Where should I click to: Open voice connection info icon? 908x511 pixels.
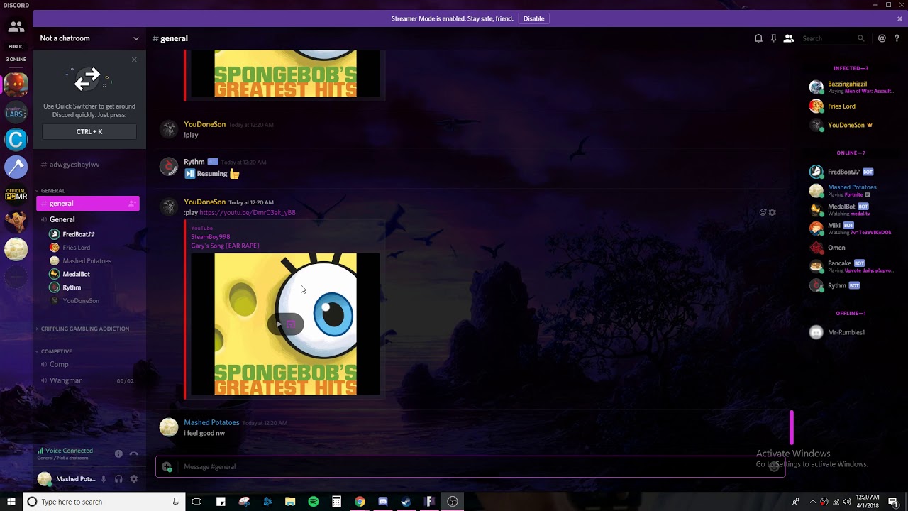tap(118, 454)
